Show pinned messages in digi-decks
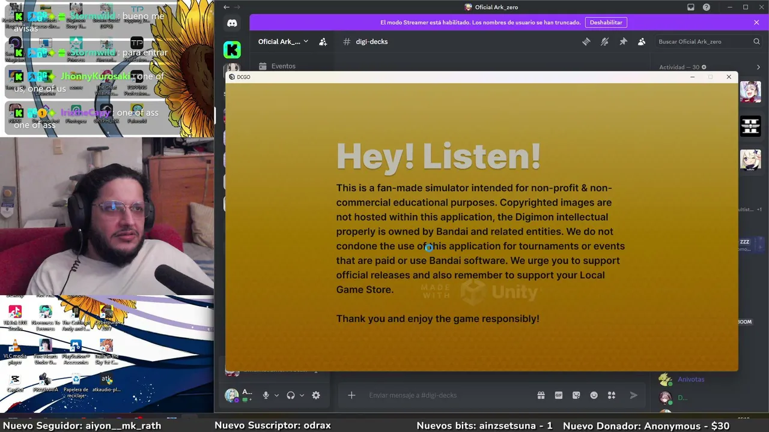This screenshot has height=432, width=769. click(623, 41)
